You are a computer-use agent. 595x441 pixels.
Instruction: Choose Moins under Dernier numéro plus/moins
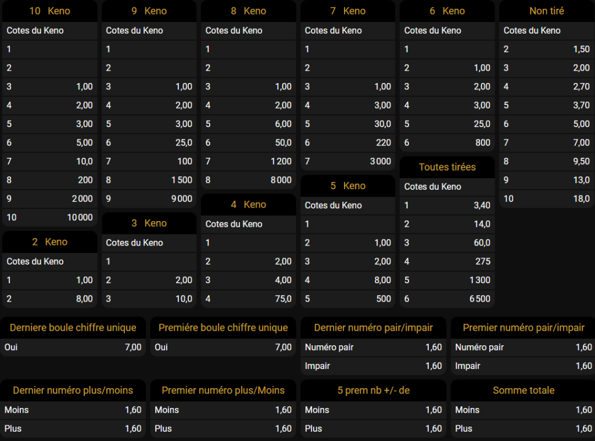(x=73, y=410)
